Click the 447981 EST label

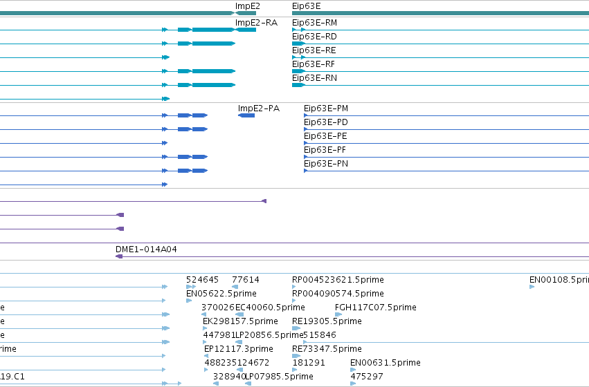(x=219, y=335)
